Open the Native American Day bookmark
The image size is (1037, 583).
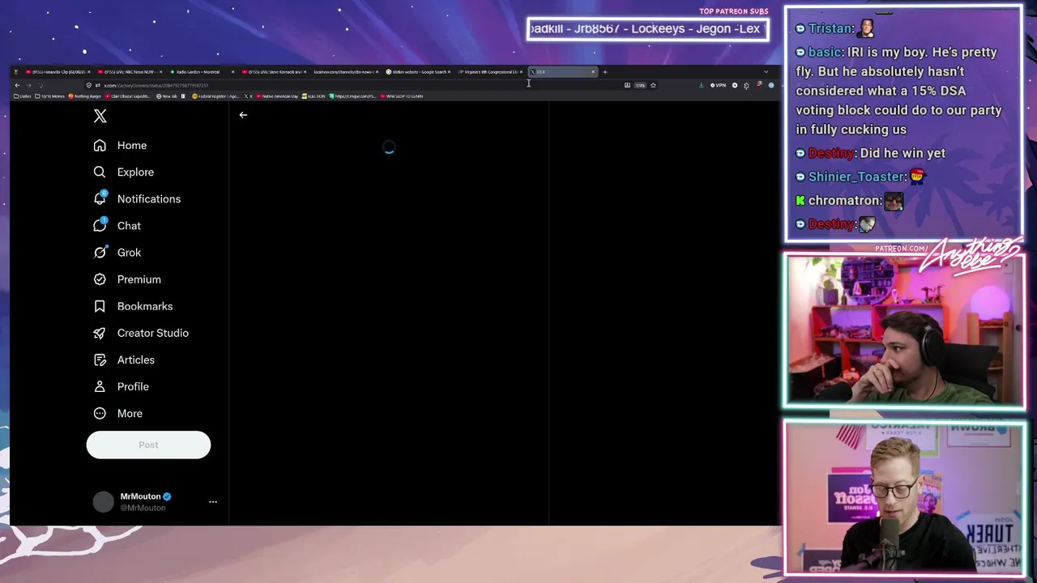[x=278, y=96]
